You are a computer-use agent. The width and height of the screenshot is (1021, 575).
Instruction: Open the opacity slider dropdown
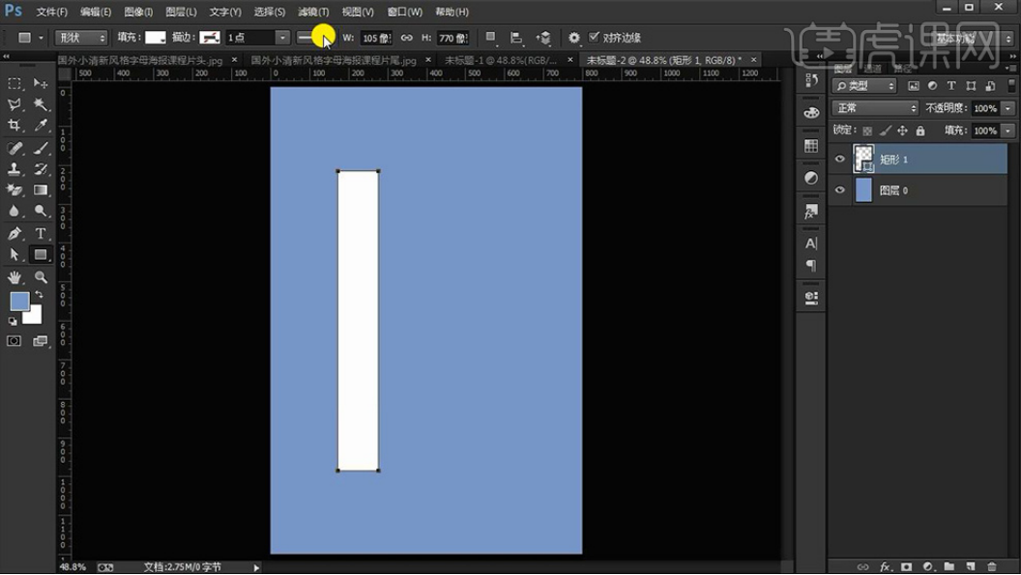(1008, 108)
